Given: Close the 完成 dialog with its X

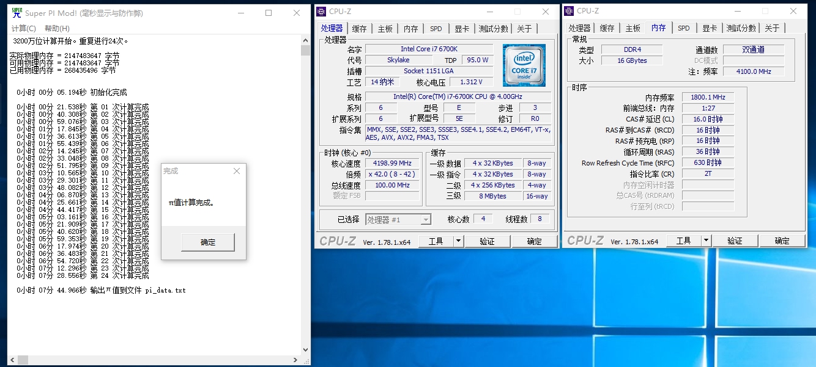Looking at the screenshot, I should coord(237,171).
